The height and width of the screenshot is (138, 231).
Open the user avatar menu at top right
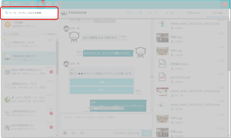point(225,4)
